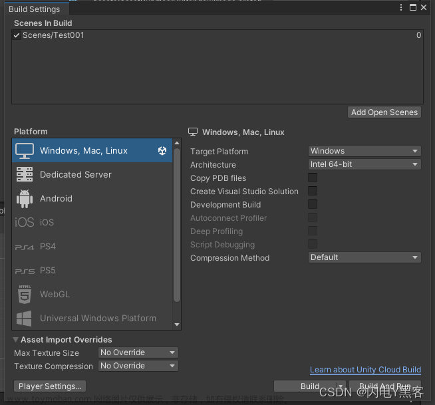The height and width of the screenshot is (405, 435).
Task: Select Dedicated Server platform
Action: click(x=92, y=174)
